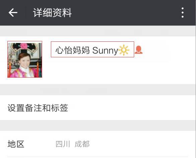Click the 四川 province text

click(x=63, y=144)
